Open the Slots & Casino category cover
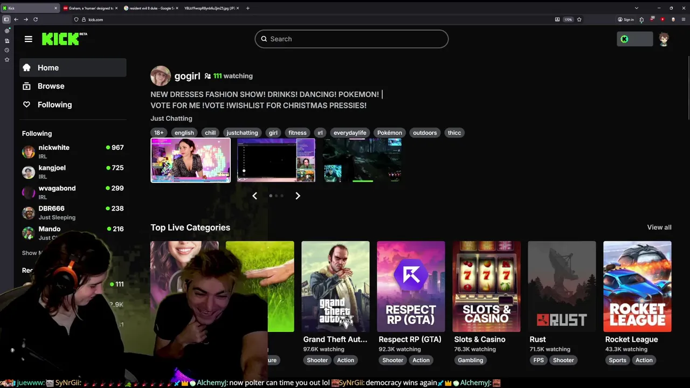 486,286
